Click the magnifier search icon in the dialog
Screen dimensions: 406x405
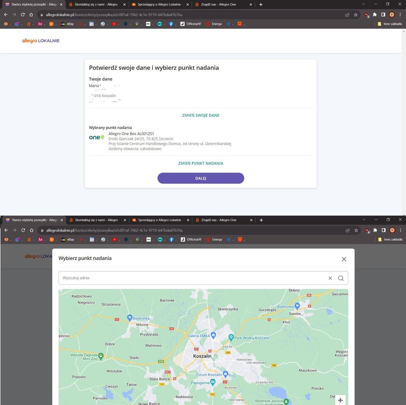[341, 278]
